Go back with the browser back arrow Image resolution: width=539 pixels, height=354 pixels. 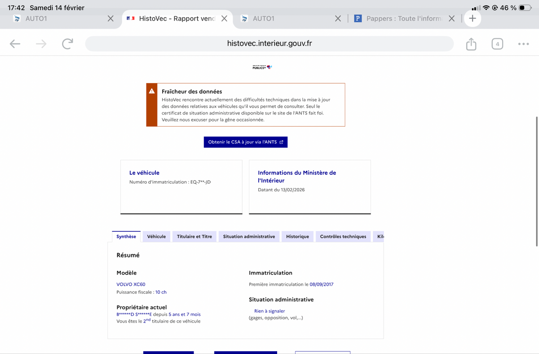(15, 44)
